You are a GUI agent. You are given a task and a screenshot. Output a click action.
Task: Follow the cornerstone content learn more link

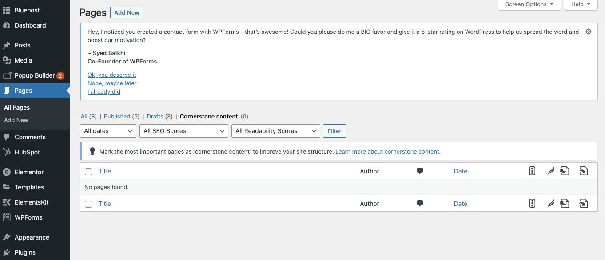(x=387, y=151)
